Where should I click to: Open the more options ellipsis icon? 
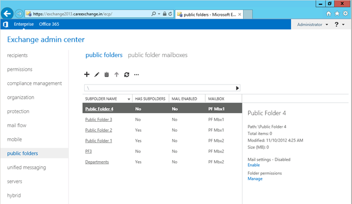[x=136, y=75]
